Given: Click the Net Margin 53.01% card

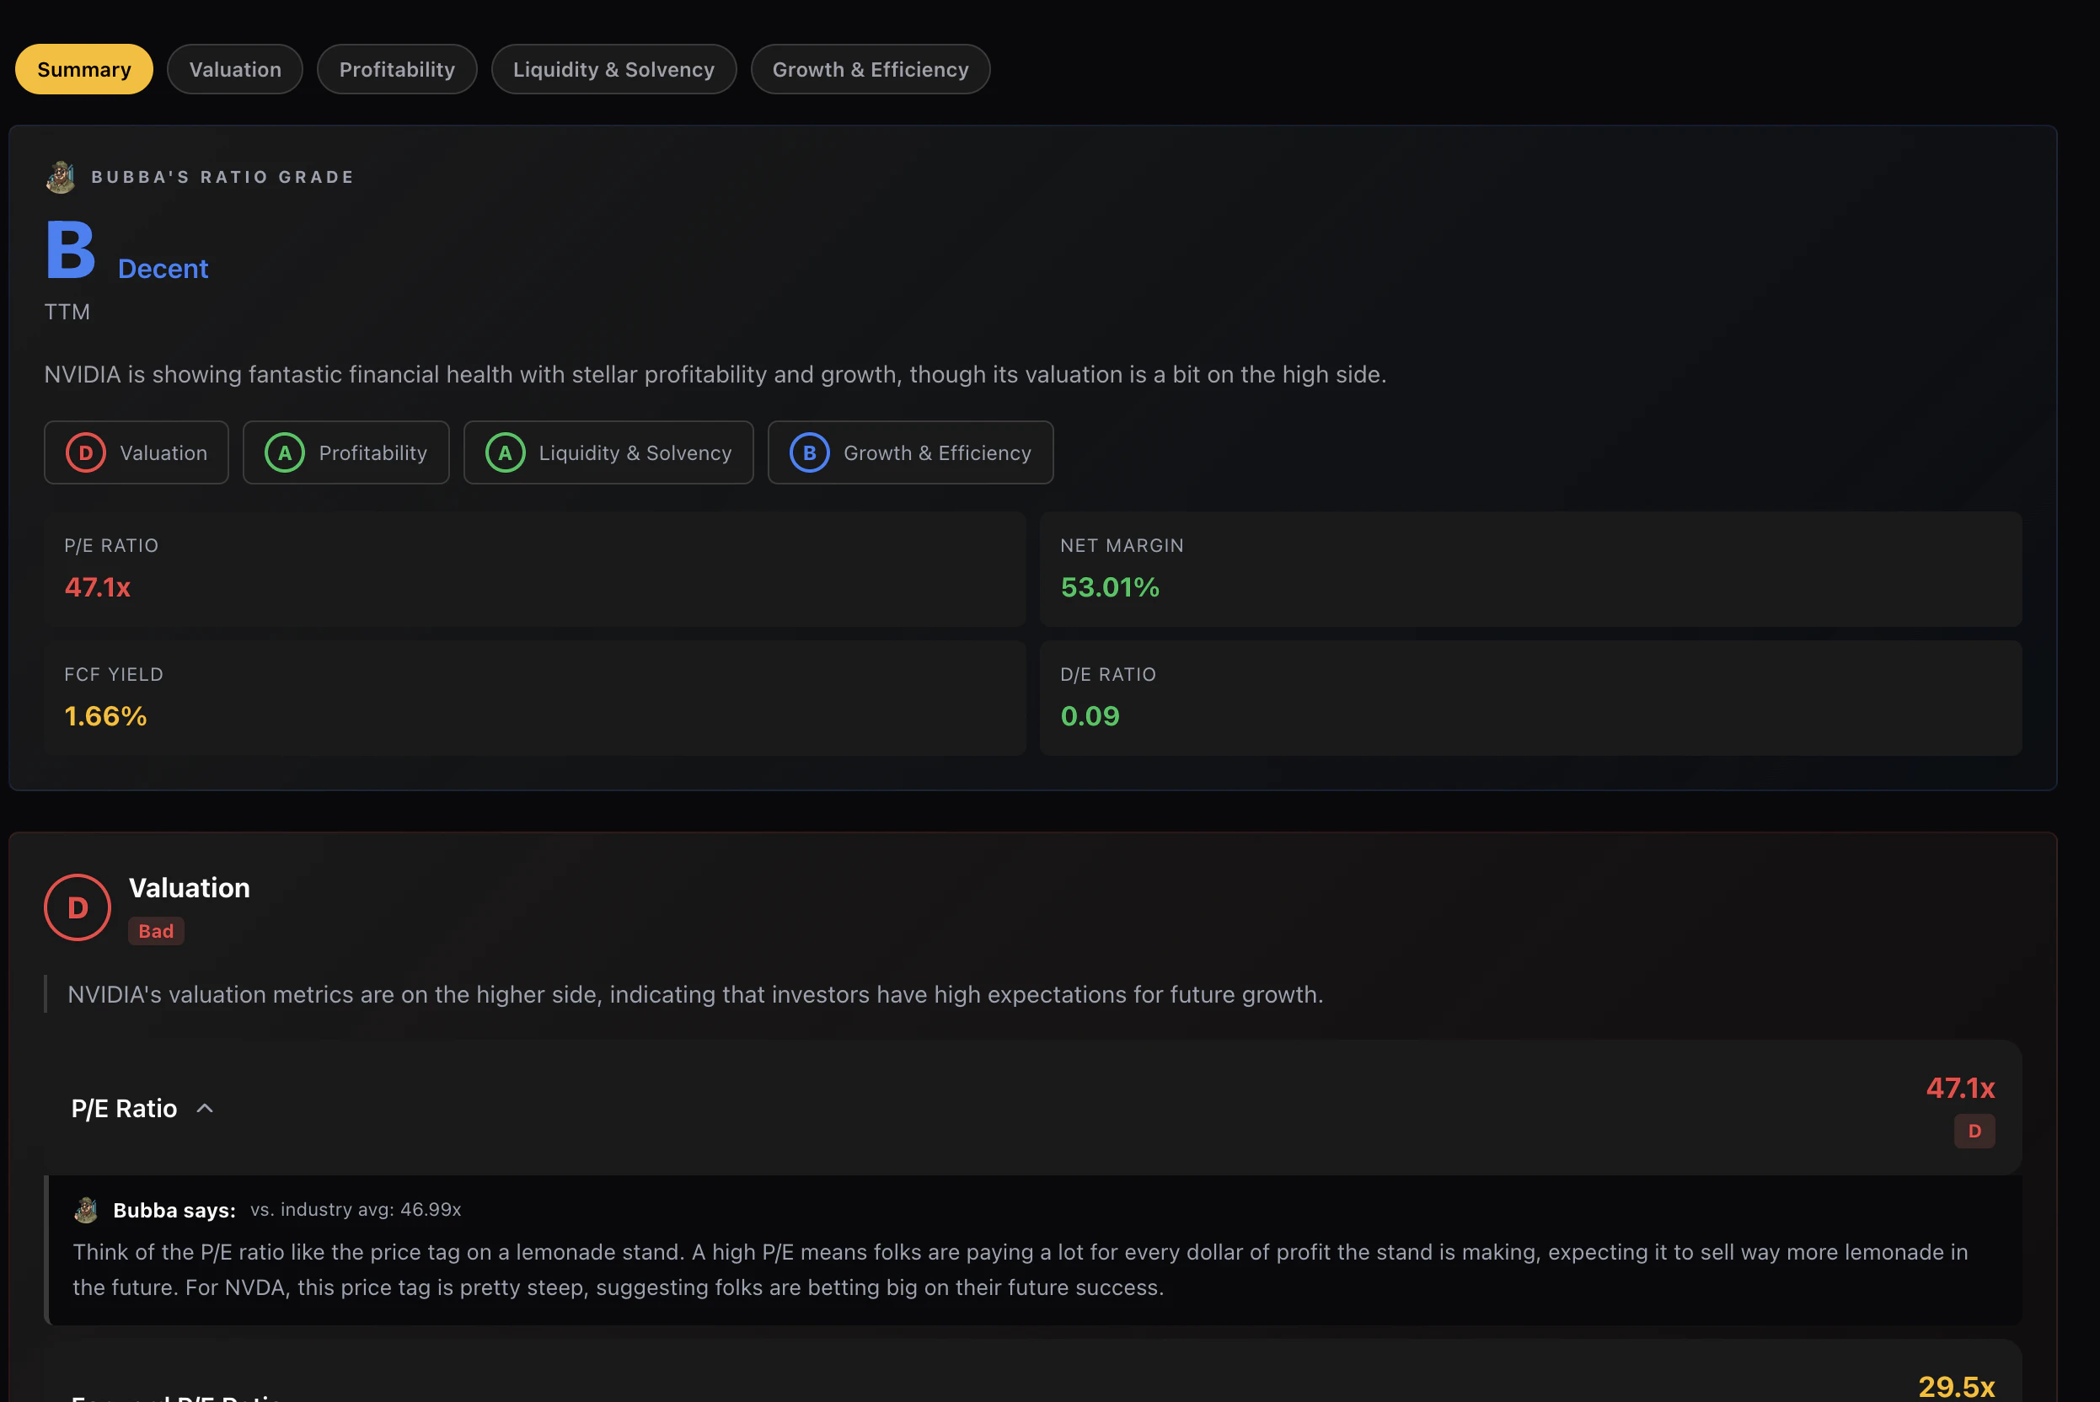Looking at the screenshot, I should pos(1529,569).
